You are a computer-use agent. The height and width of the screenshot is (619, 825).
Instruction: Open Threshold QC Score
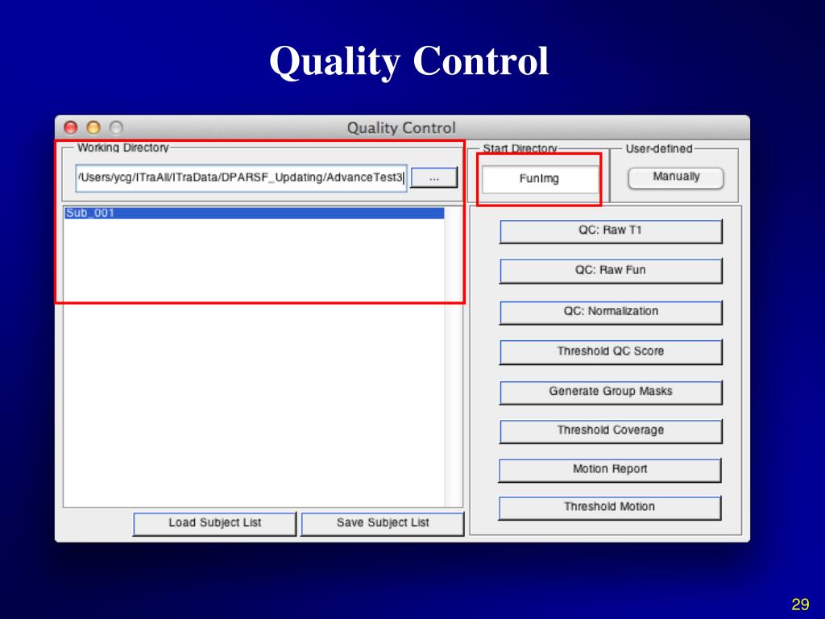[x=611, y=351]
